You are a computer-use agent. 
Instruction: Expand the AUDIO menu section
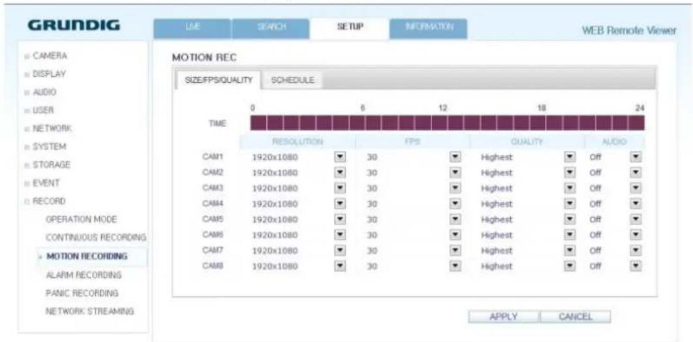click(x=40, y=92)
